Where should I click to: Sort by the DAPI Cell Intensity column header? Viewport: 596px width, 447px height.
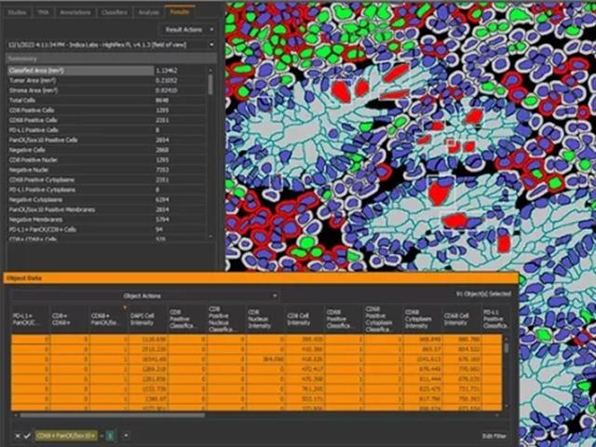tap(147, 319)
